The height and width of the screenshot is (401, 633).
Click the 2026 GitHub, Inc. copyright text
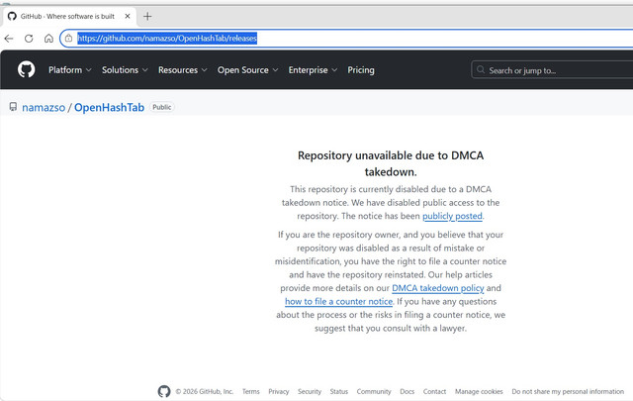(x=205, y=391)
